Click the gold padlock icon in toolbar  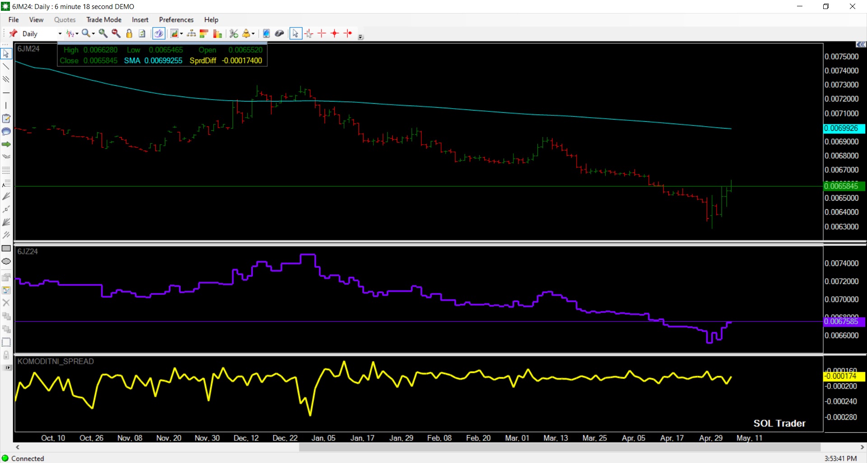click(x=129, y=33)
